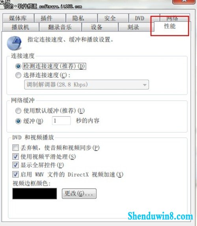Open the 翻录音乐 tab
Screen dimensions: 197x226
[60, 27]
